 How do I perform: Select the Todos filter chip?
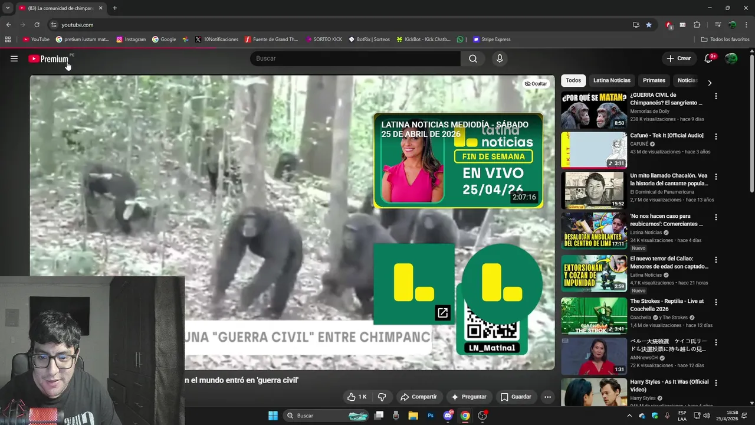(573, 80)
